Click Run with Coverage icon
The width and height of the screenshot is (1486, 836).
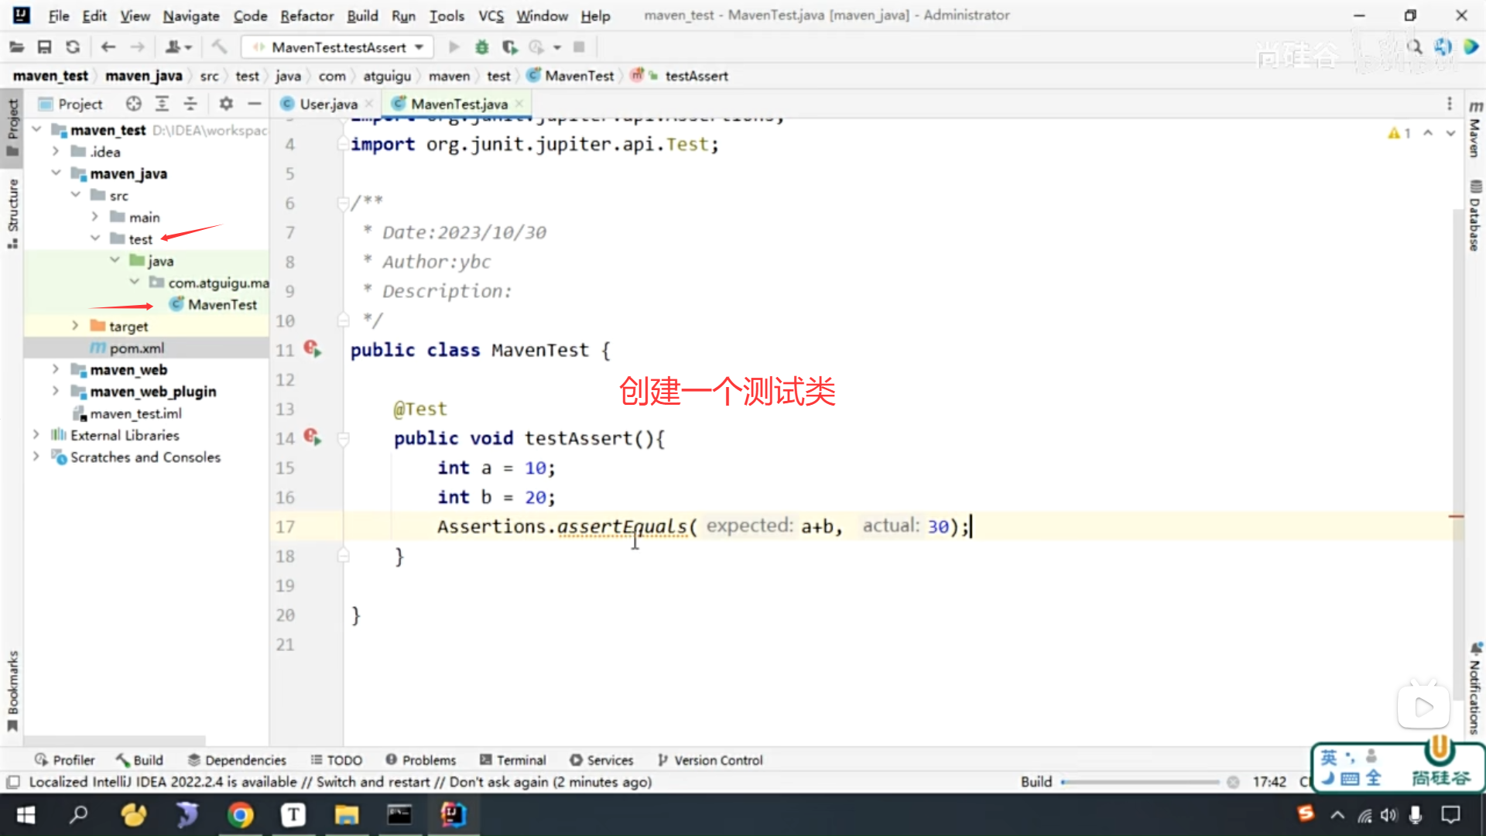click(x=509, y=47)
